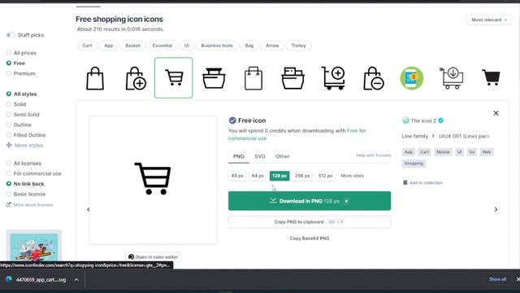Select the solid black cart icon

pyautogui.click(x=491, y=78)
